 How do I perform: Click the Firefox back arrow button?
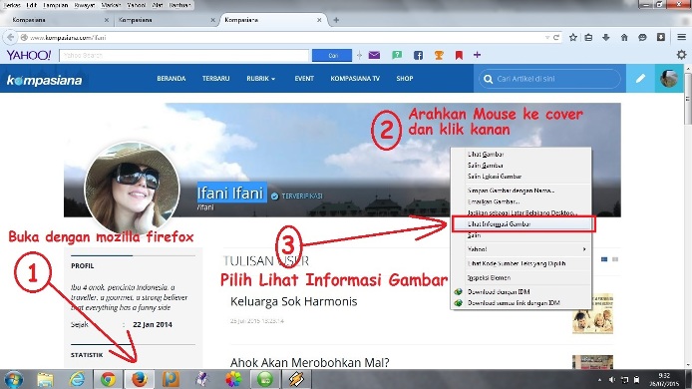tap(10, 38)
